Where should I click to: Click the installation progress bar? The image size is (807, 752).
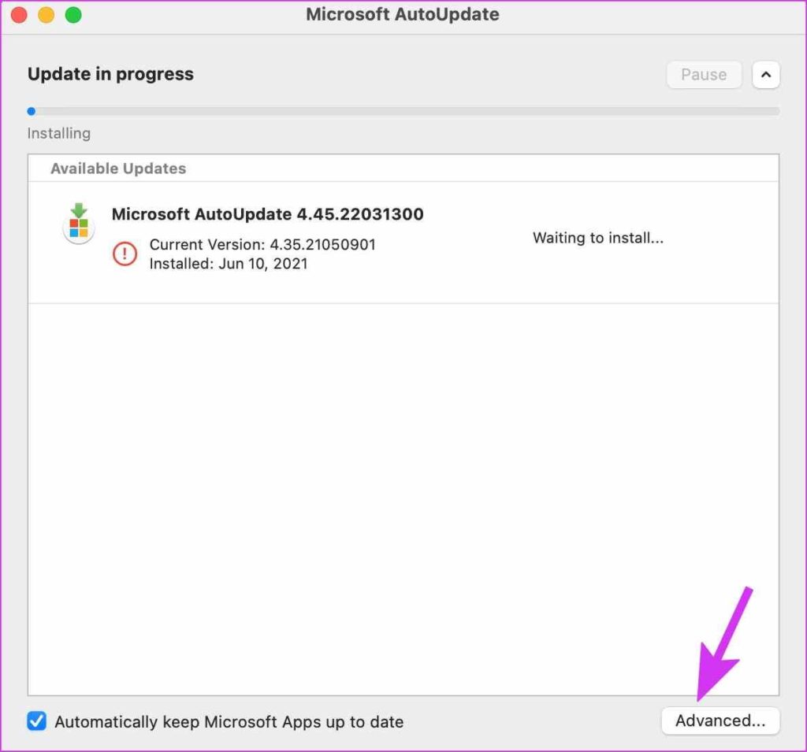[x=403, y=111]
